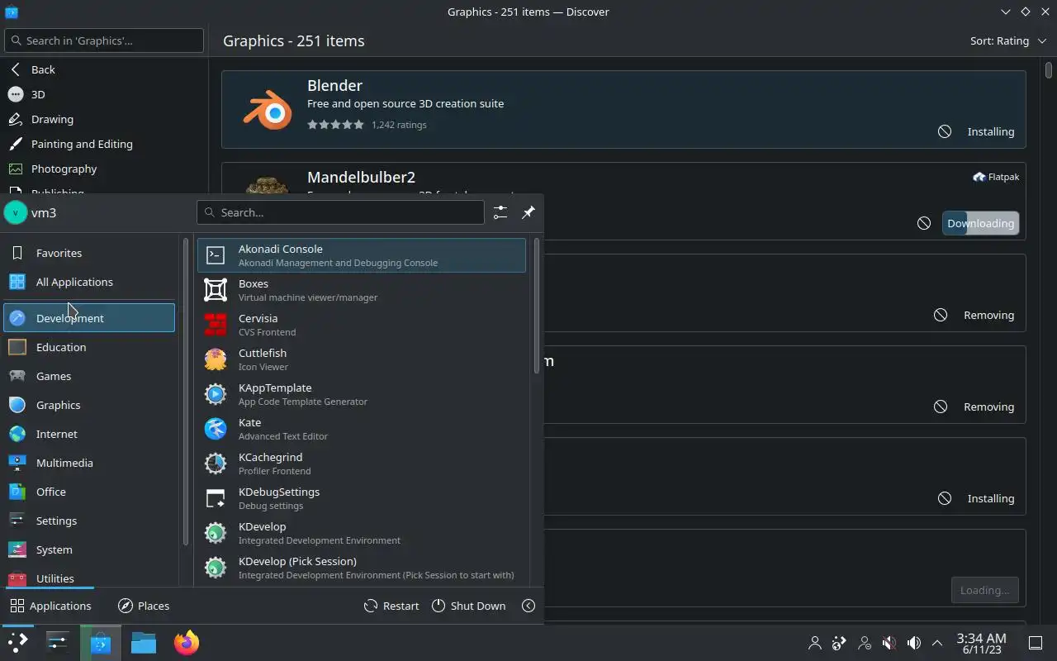Launch KDevelop (Pick Session)

[x=361, y=568]
